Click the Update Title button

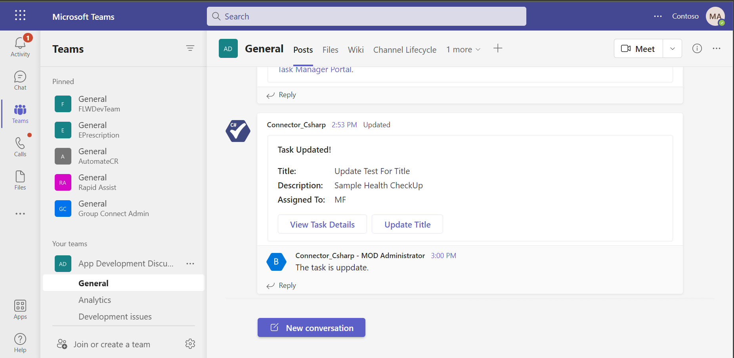coord(407,224)
